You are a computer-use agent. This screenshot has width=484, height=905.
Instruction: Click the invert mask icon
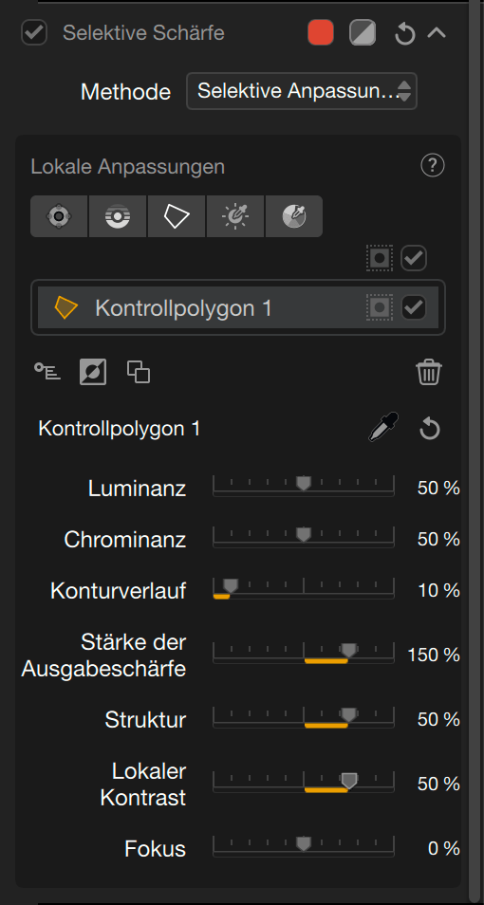click(92, 372)
